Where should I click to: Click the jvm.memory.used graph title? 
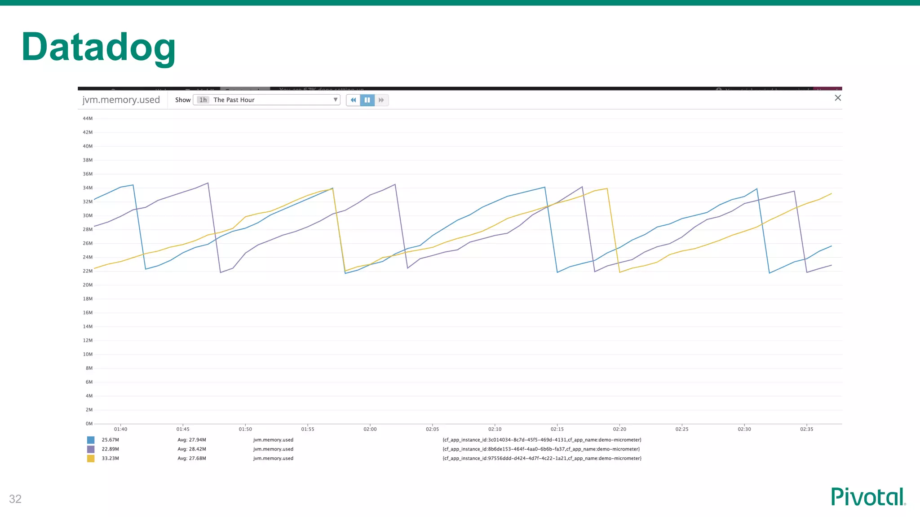[x=121, y=100]
